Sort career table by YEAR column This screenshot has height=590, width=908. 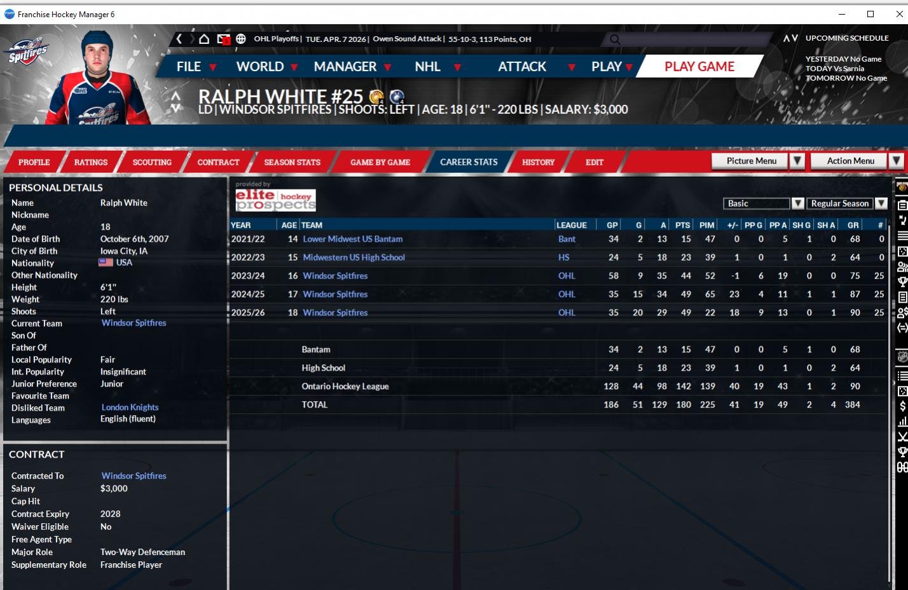tap(241, 225)
